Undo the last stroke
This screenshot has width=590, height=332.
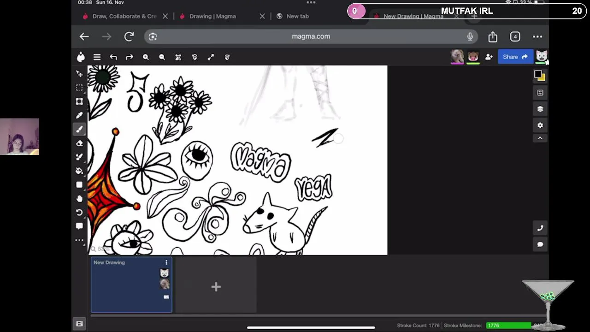tap(113, 57)
